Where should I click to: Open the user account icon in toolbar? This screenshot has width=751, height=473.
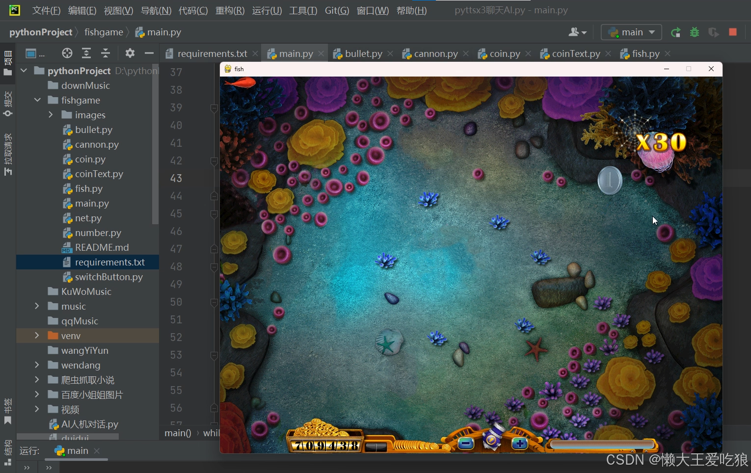point(577,32)
